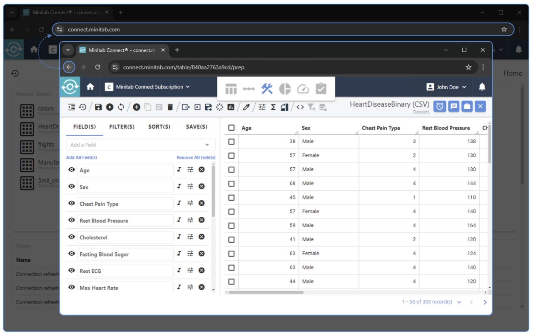
Task: Click the notification bell icon
Action: click(482, 87)
